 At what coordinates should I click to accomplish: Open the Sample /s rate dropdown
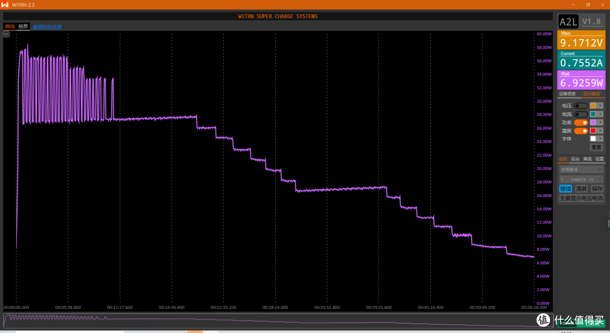click(x=581, y=179)
